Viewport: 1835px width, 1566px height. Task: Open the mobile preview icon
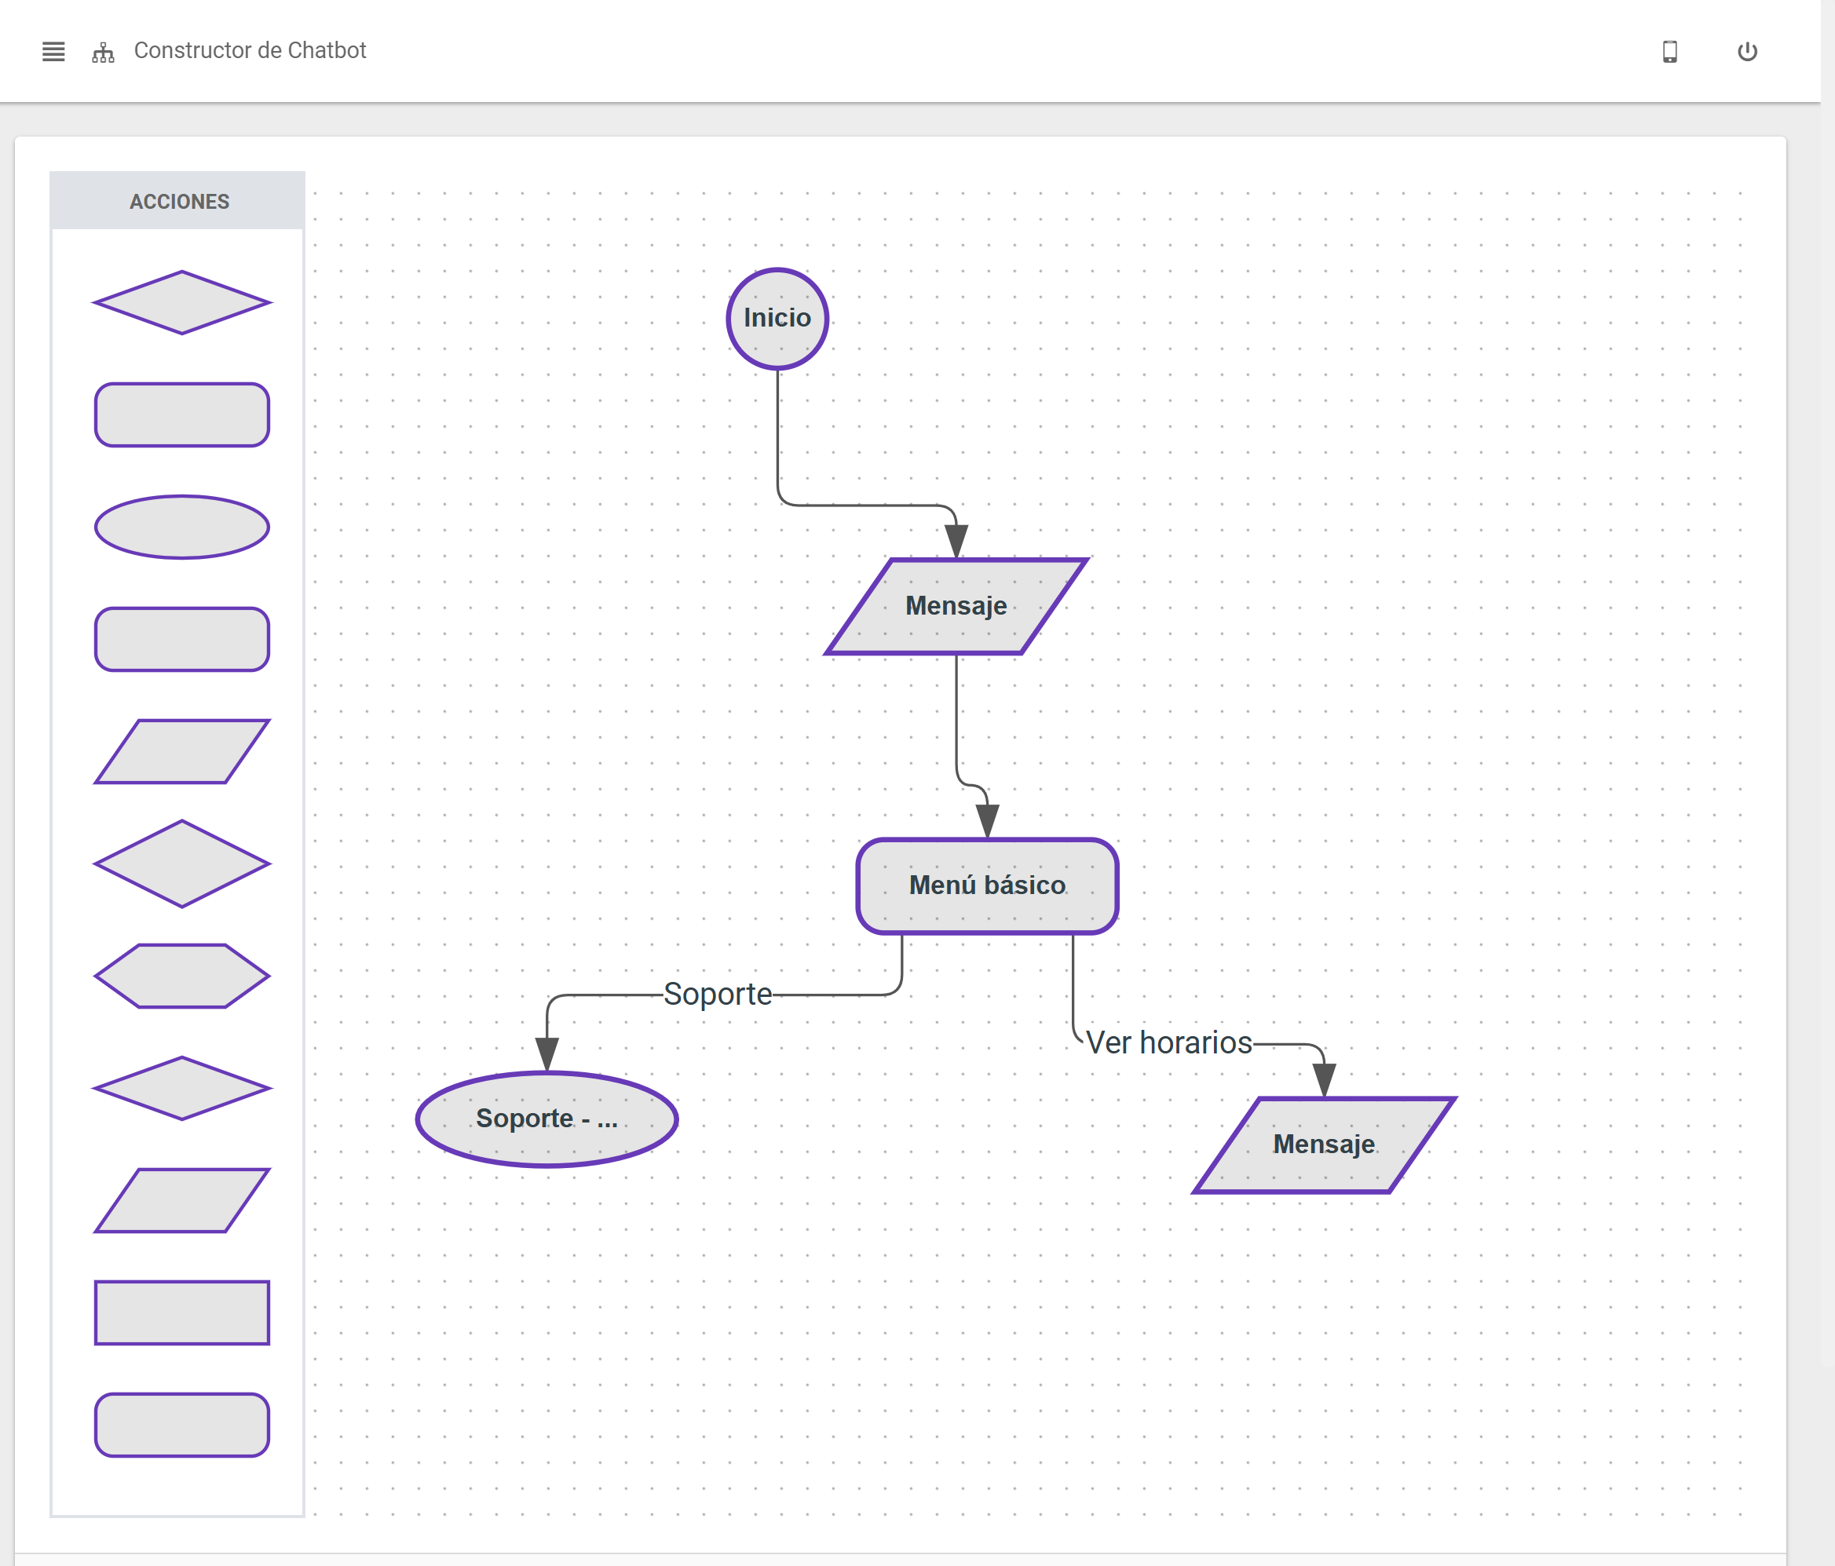(x=1672, y=51)
